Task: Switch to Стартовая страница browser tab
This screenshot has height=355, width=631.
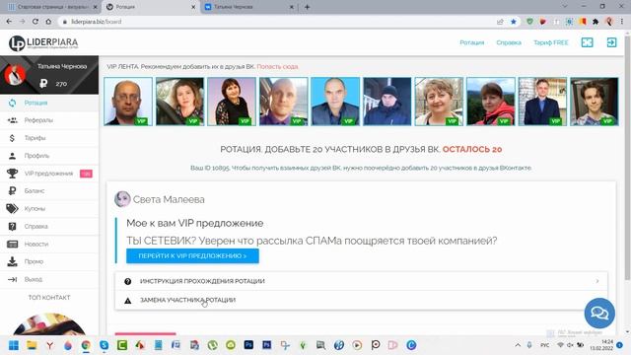Action: [x=52, y=7]
